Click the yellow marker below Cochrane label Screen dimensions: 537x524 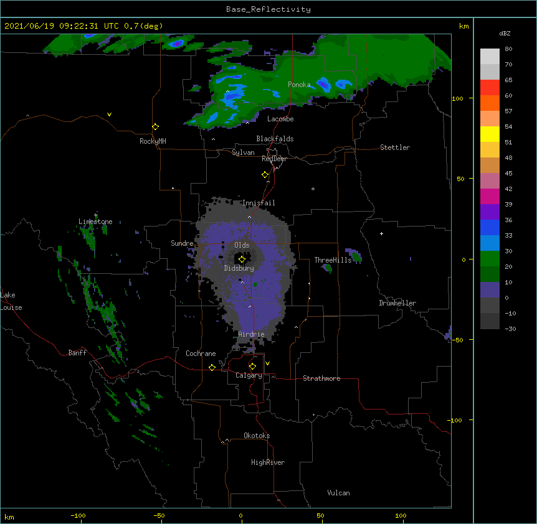tap(212, 367)
